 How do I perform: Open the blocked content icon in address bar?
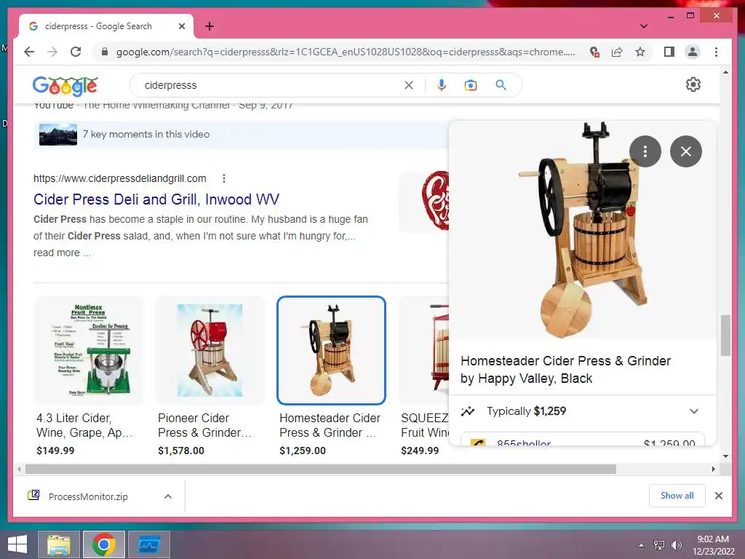pyautogui.click(x=594, y=52)
